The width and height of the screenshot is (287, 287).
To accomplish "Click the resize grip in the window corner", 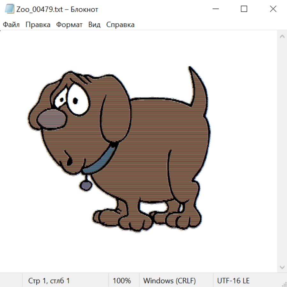I will [284, 283].
